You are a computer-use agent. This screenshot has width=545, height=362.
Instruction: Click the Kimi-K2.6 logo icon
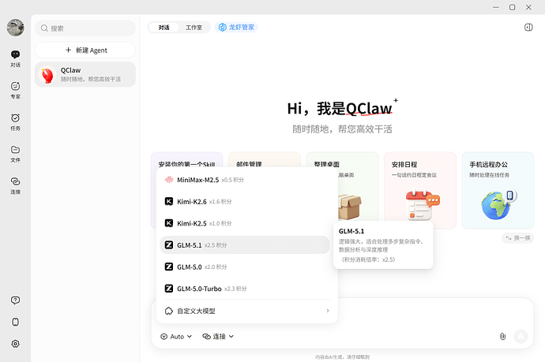click(168, 202)
